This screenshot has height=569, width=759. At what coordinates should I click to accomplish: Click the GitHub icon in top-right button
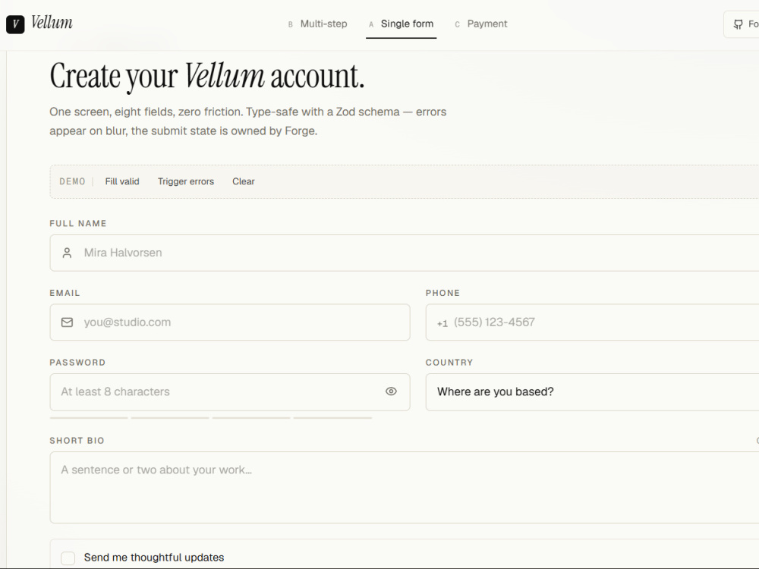[739, 24]
